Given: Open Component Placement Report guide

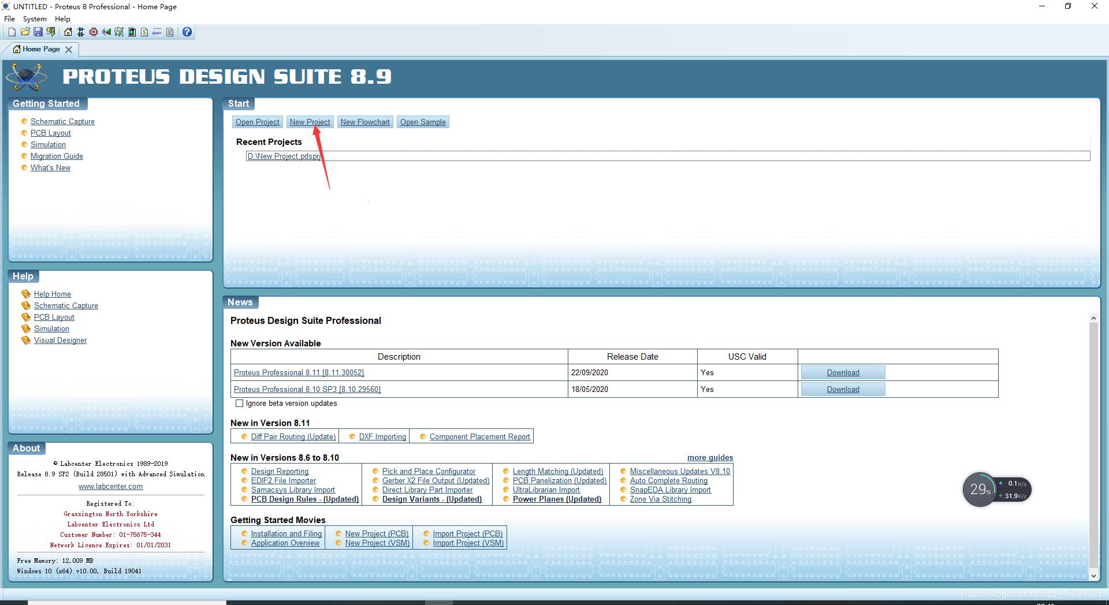Looking at the screenshot, I should pos(479,436).
